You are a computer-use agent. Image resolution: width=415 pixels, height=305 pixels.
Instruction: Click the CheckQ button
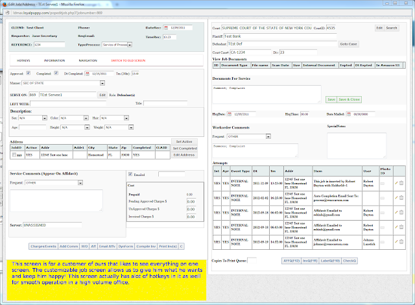click(350, 261)
